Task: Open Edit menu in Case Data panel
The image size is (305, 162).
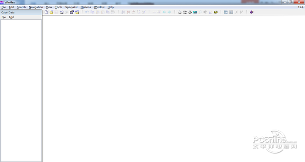Action: point(11,17)
